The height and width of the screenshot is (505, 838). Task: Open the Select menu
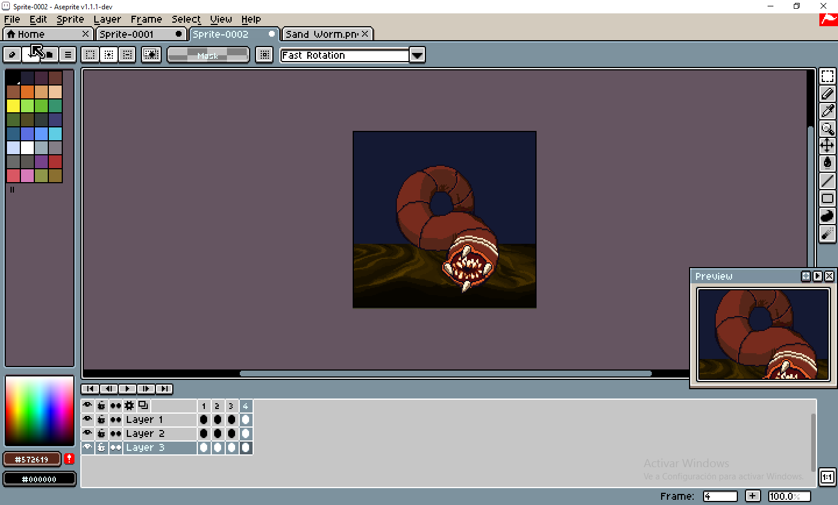click(186, 19)
